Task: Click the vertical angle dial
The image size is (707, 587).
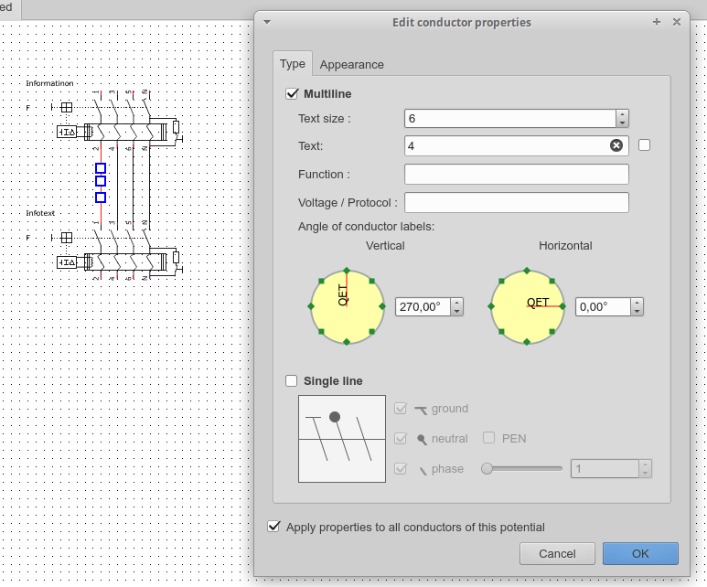Action: tap(347, 306)
